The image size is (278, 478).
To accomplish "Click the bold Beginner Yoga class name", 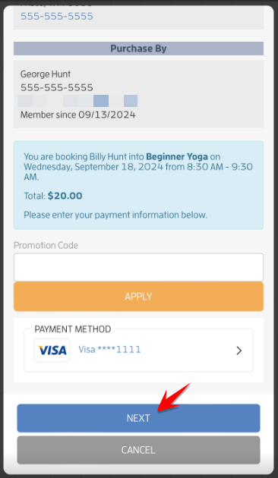I will [x=177, y=157].
